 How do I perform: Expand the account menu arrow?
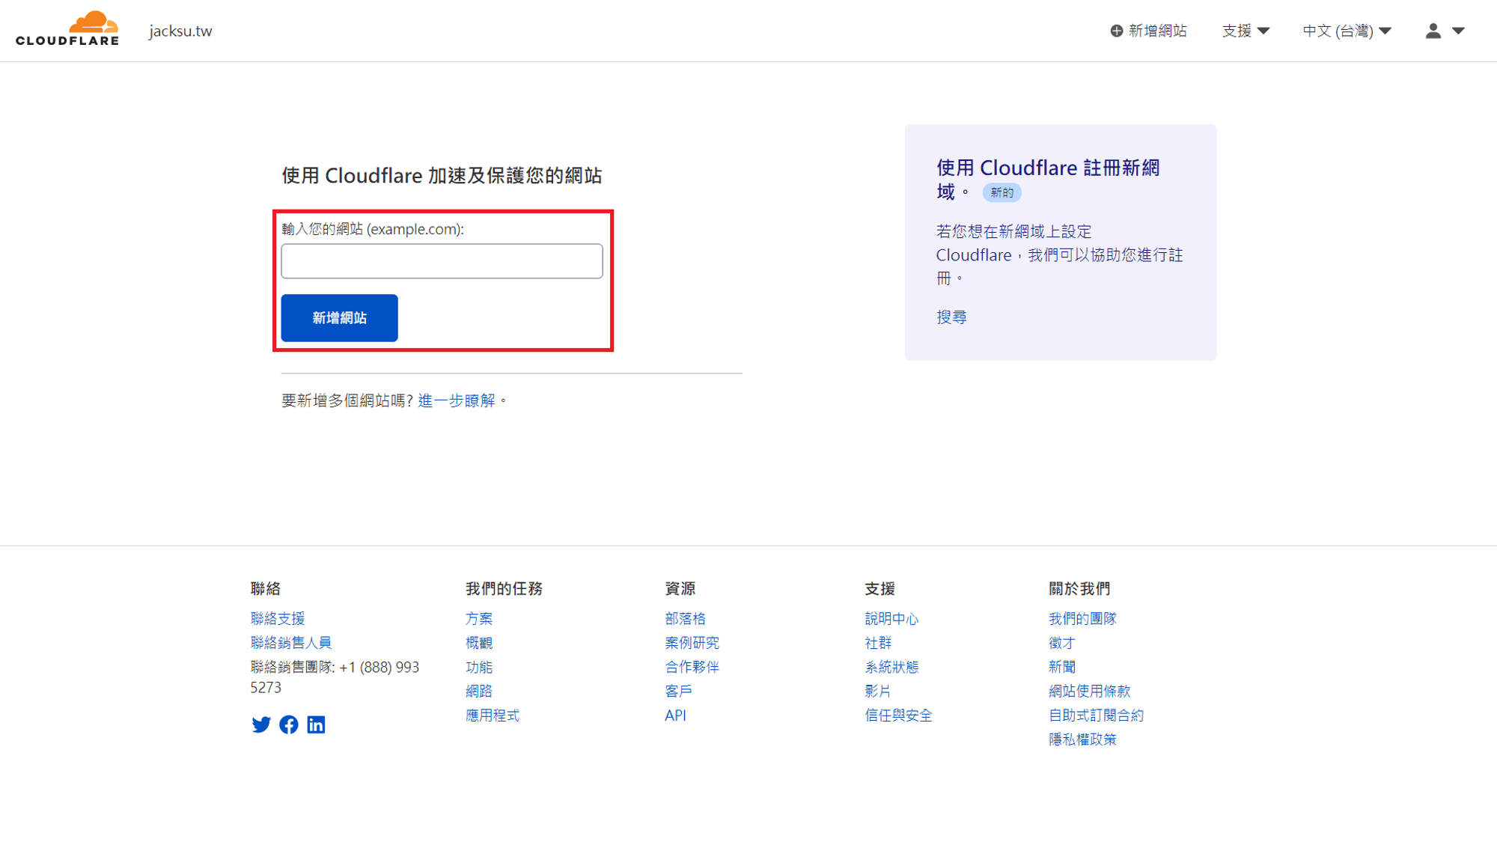coord(1458,31)
